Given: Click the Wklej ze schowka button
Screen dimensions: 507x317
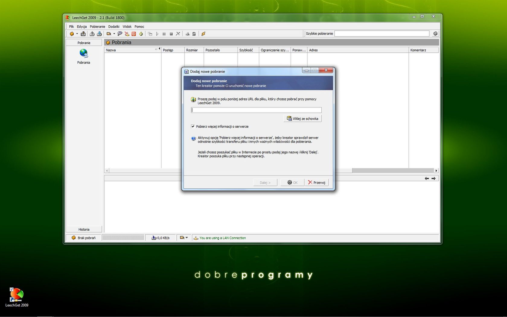Looking at the screenshot, I should tap(302, 119).
